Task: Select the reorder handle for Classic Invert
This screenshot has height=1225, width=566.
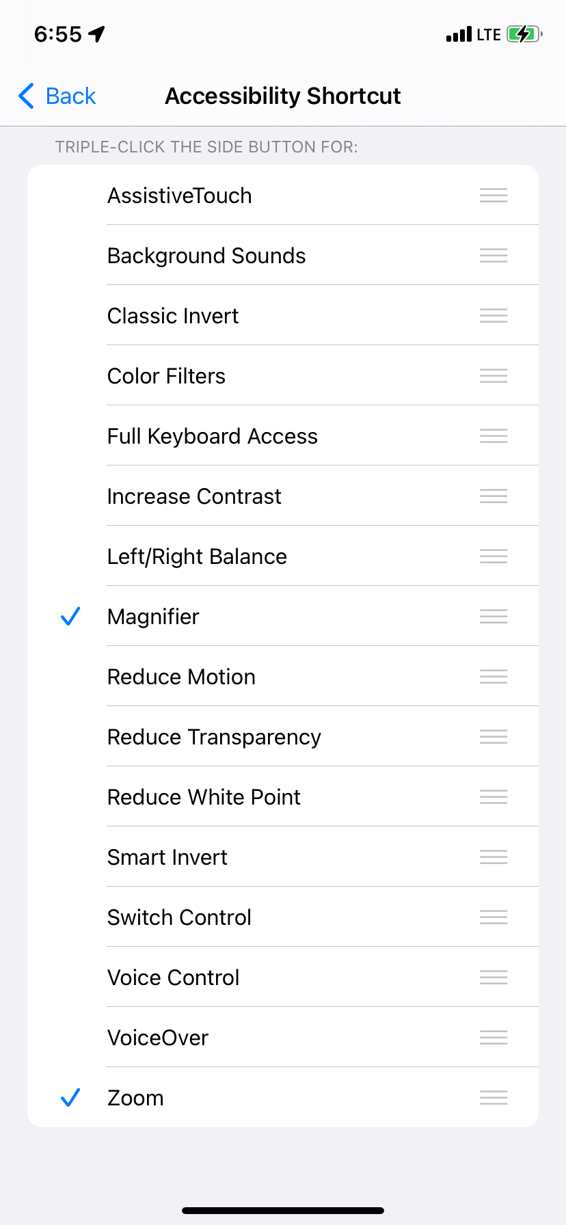Action: [493, 315]
